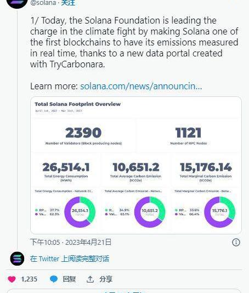Viewport: 249px width, 293px height.
Task: Click the @solana handle
Action: click(43, 3)
